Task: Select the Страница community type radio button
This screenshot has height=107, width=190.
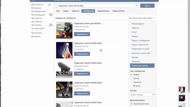Action: coord(131,82)
